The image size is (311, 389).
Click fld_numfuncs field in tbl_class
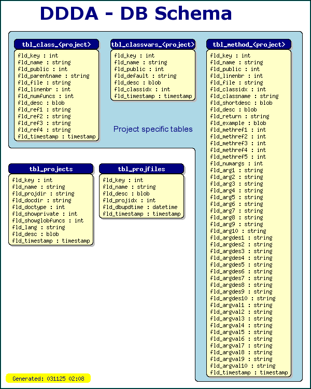(46, 96)
